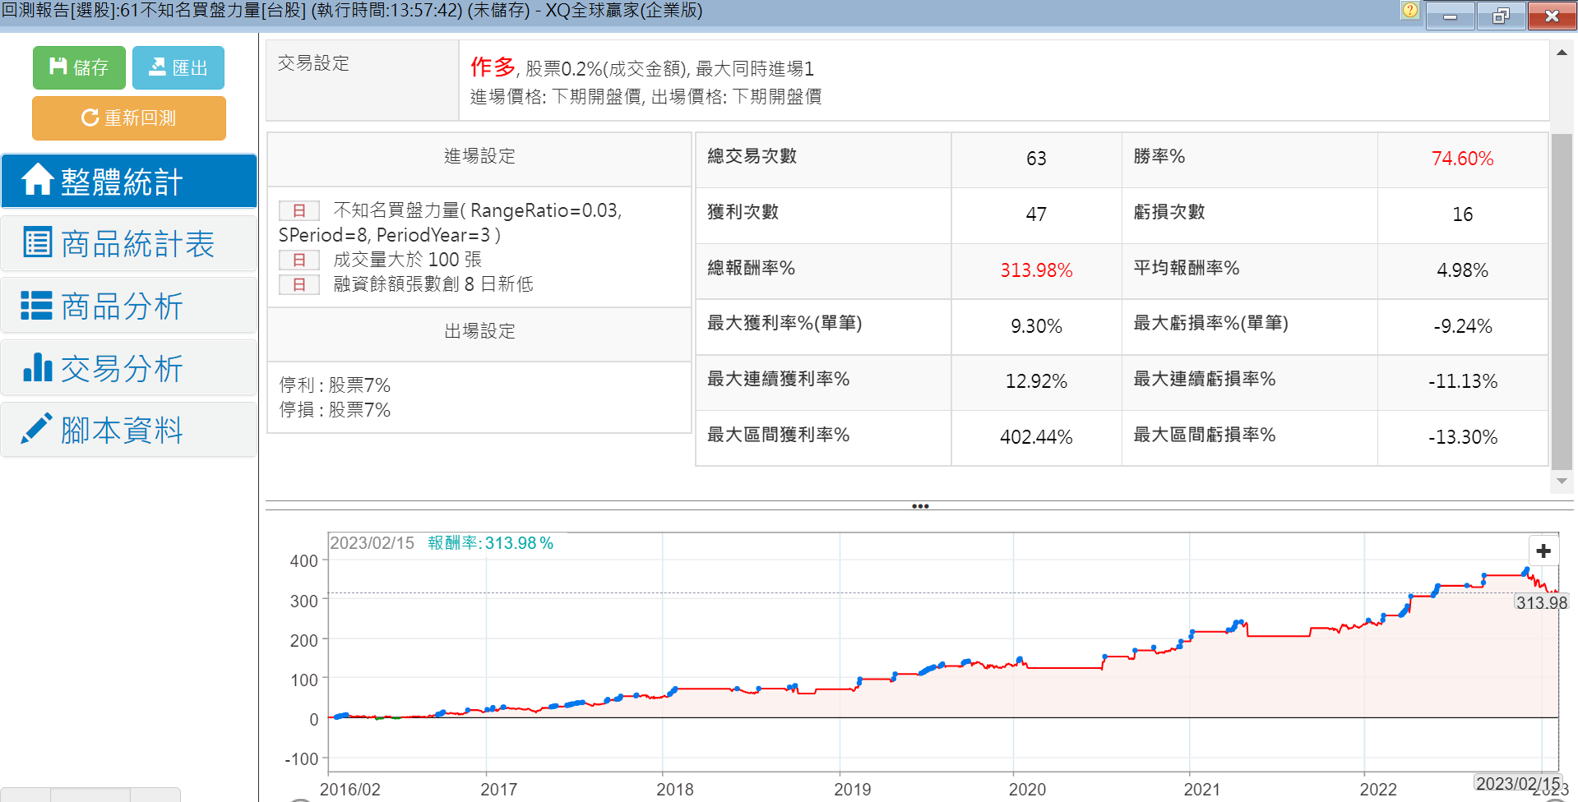This screenshot has height=802, width=1578.
Task: Click the scroll up arrow of statistics panel
Action: [x=1561, y=53]
